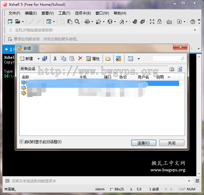Viewport: 204px width, 195px height.
Task: Open session 属性 properties button
Action: [x=93, y=59]
